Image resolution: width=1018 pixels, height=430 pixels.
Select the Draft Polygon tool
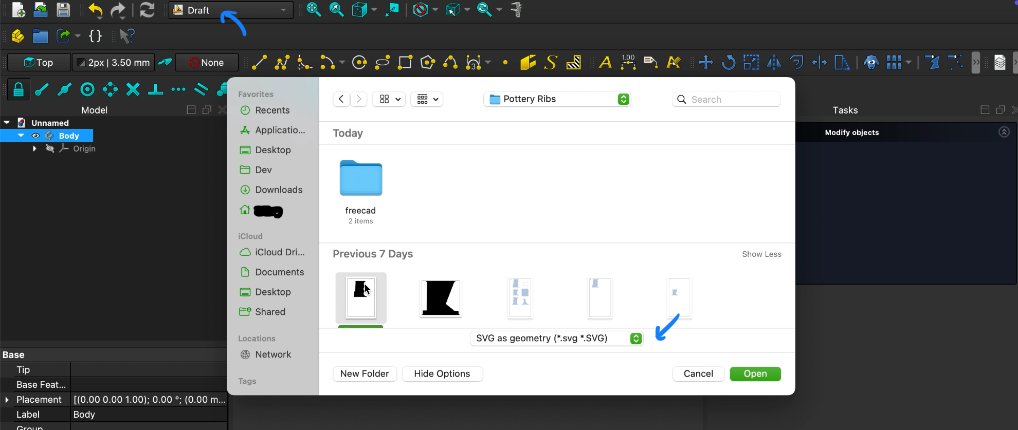[427, 63]
